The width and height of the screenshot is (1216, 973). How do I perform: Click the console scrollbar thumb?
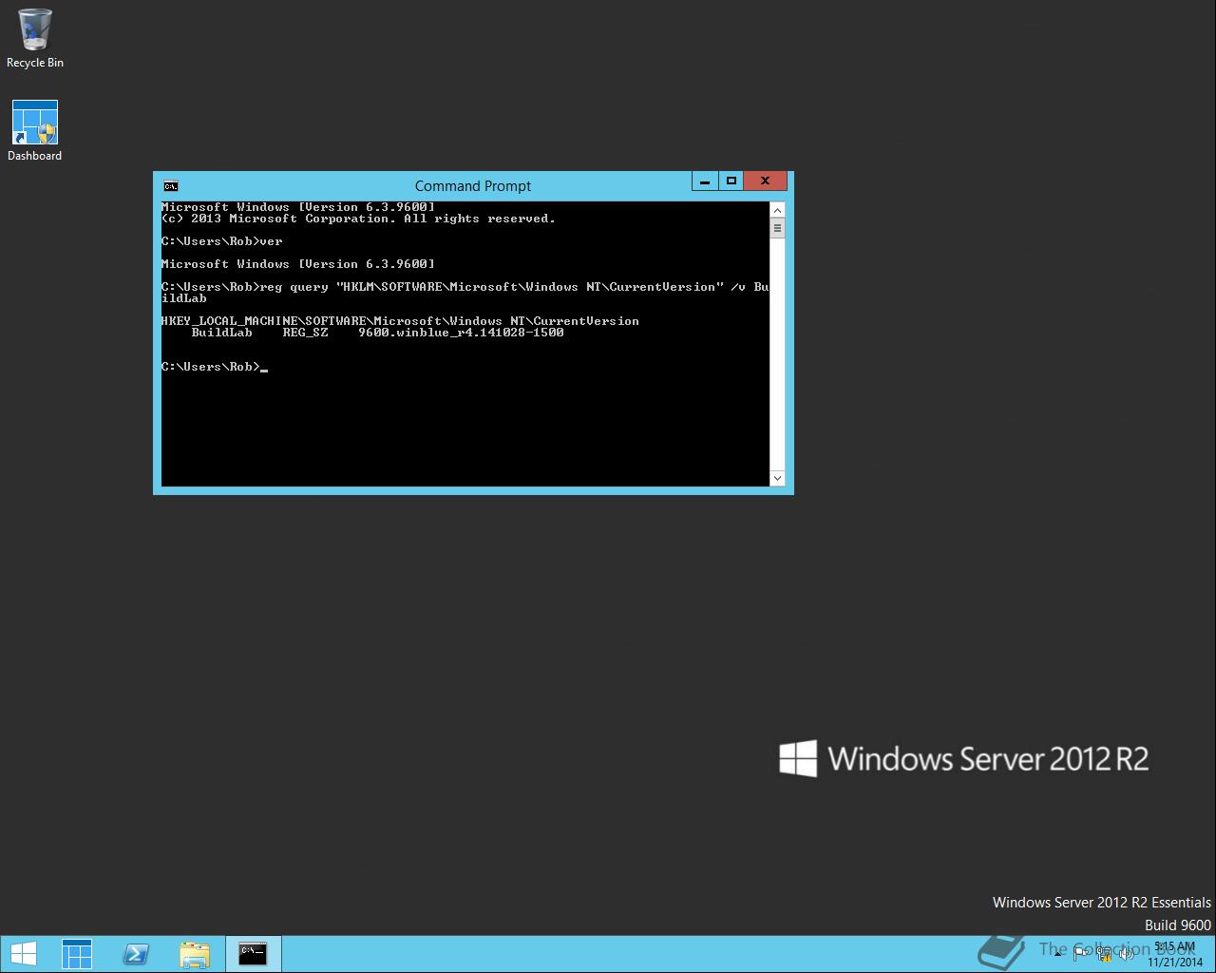(777, 228)
